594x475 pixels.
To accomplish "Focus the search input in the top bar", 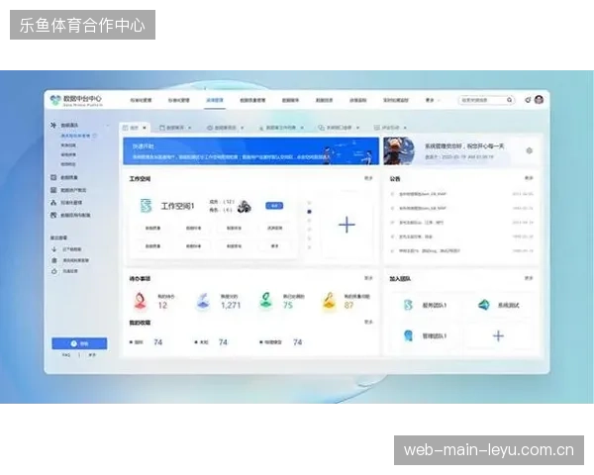I will tap(487, 100).
